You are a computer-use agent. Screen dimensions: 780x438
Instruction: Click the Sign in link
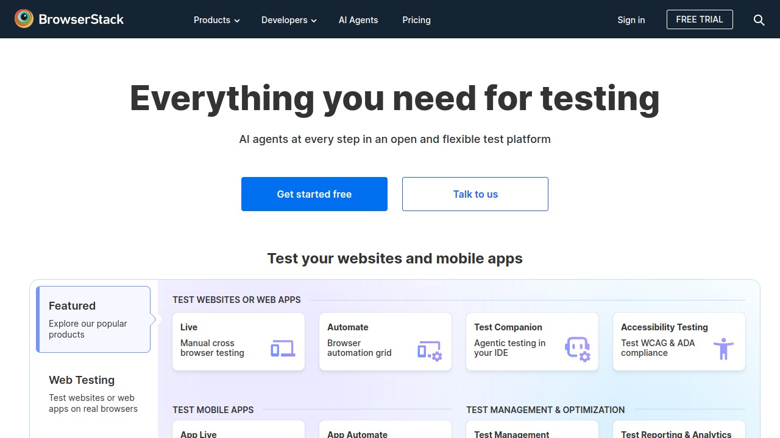click(x=631, y=20)
